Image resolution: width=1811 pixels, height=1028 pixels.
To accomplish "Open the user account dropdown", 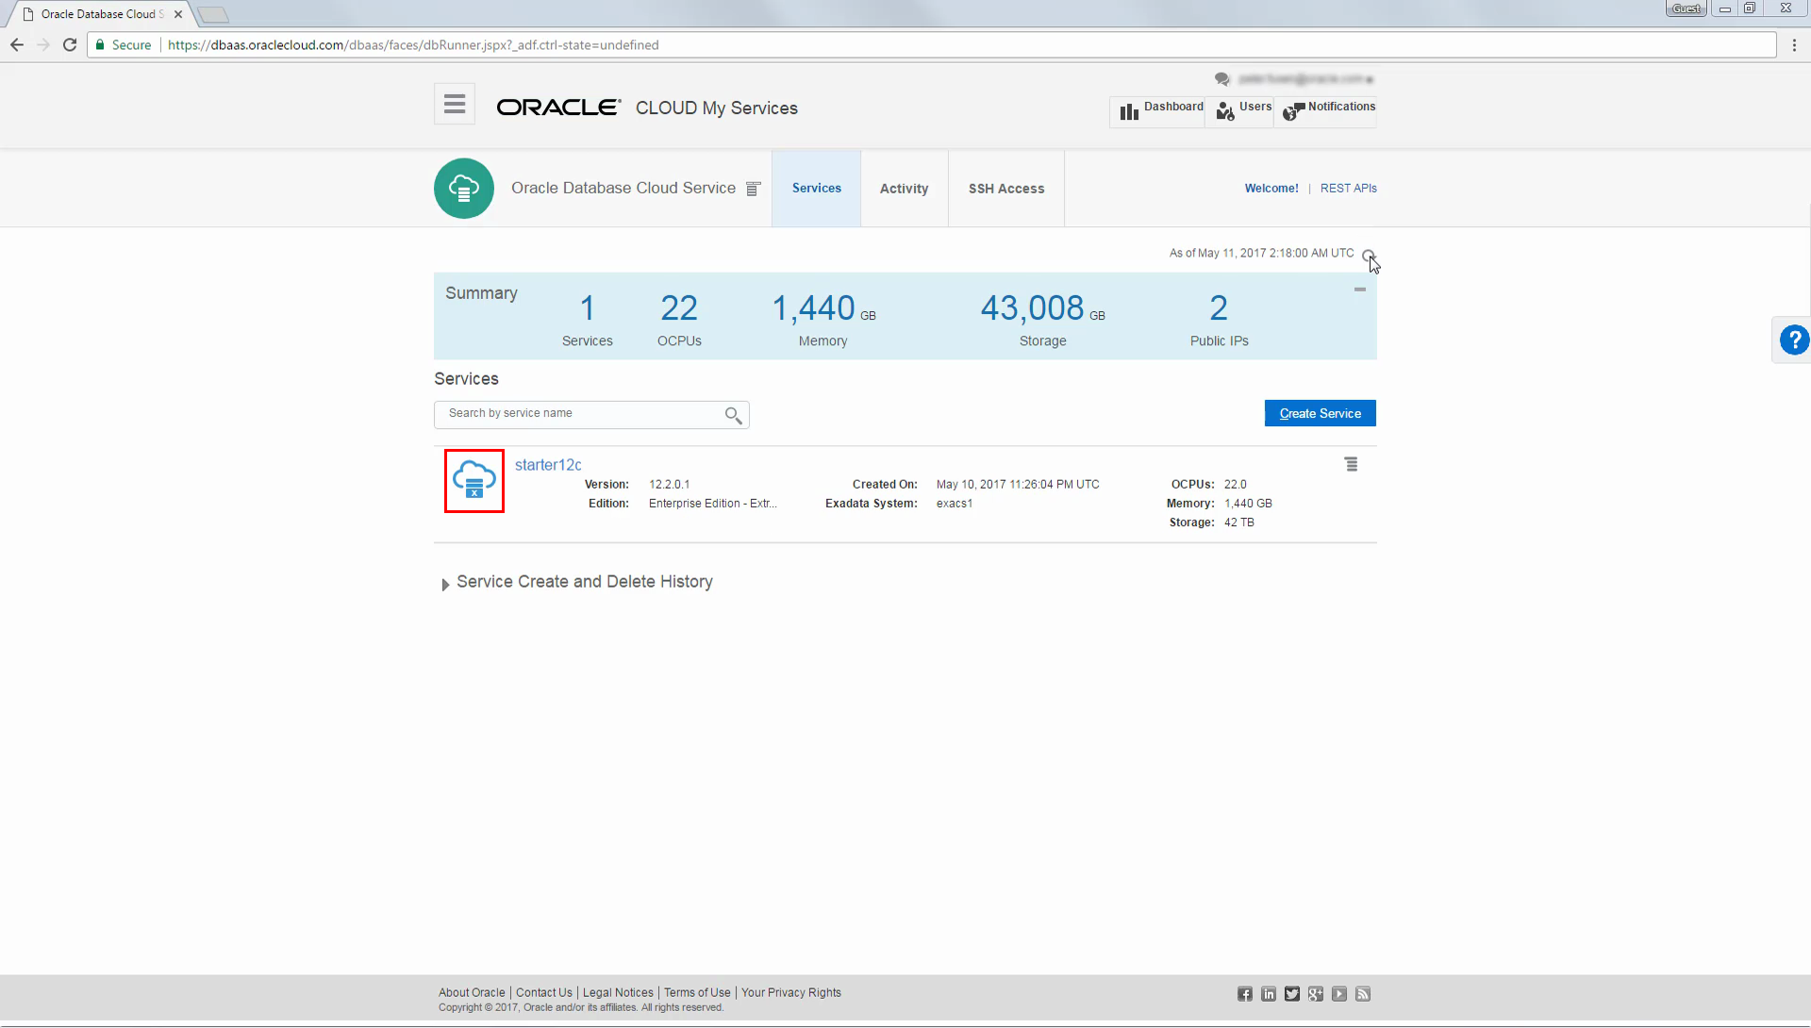I will (x=1305, y=79).
